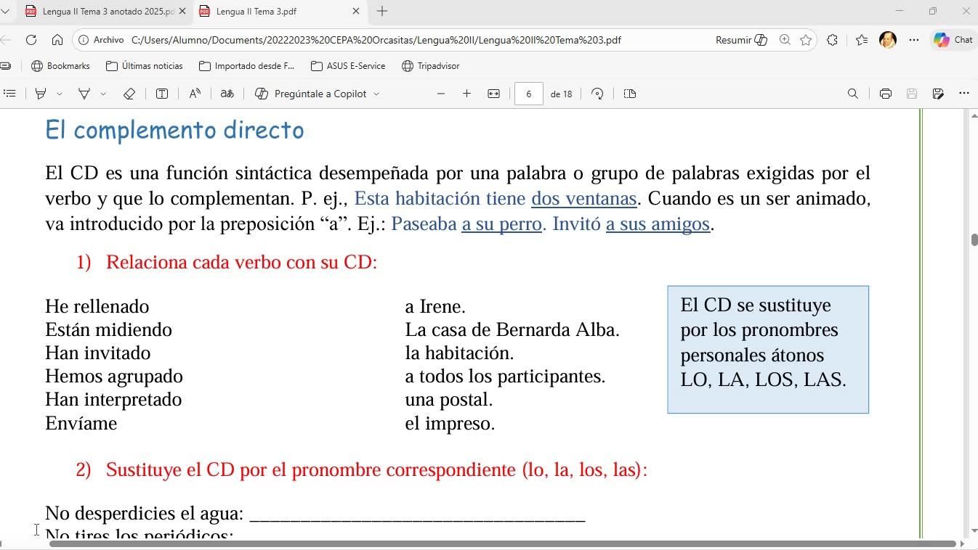This screenshot has width=978, height=550.
Task: Click the Resumir button
Action: coord(741,40)
